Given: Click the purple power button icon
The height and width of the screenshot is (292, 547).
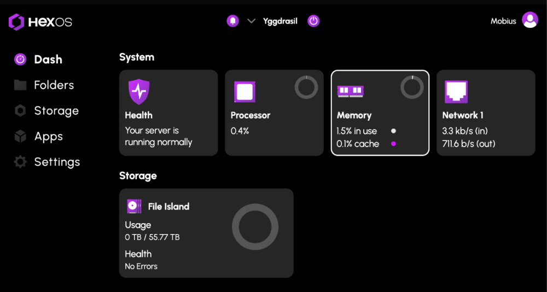Looking at the screenshot, I should pos(313,21).
